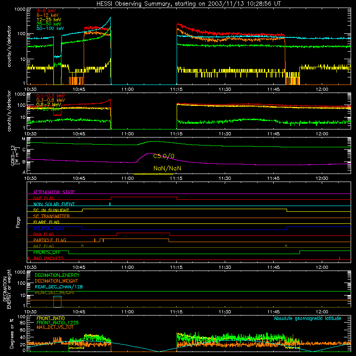Click the A class tick on GOES axis
The width and height of the screenshot is (356, 356).
[x=24, y=172]
